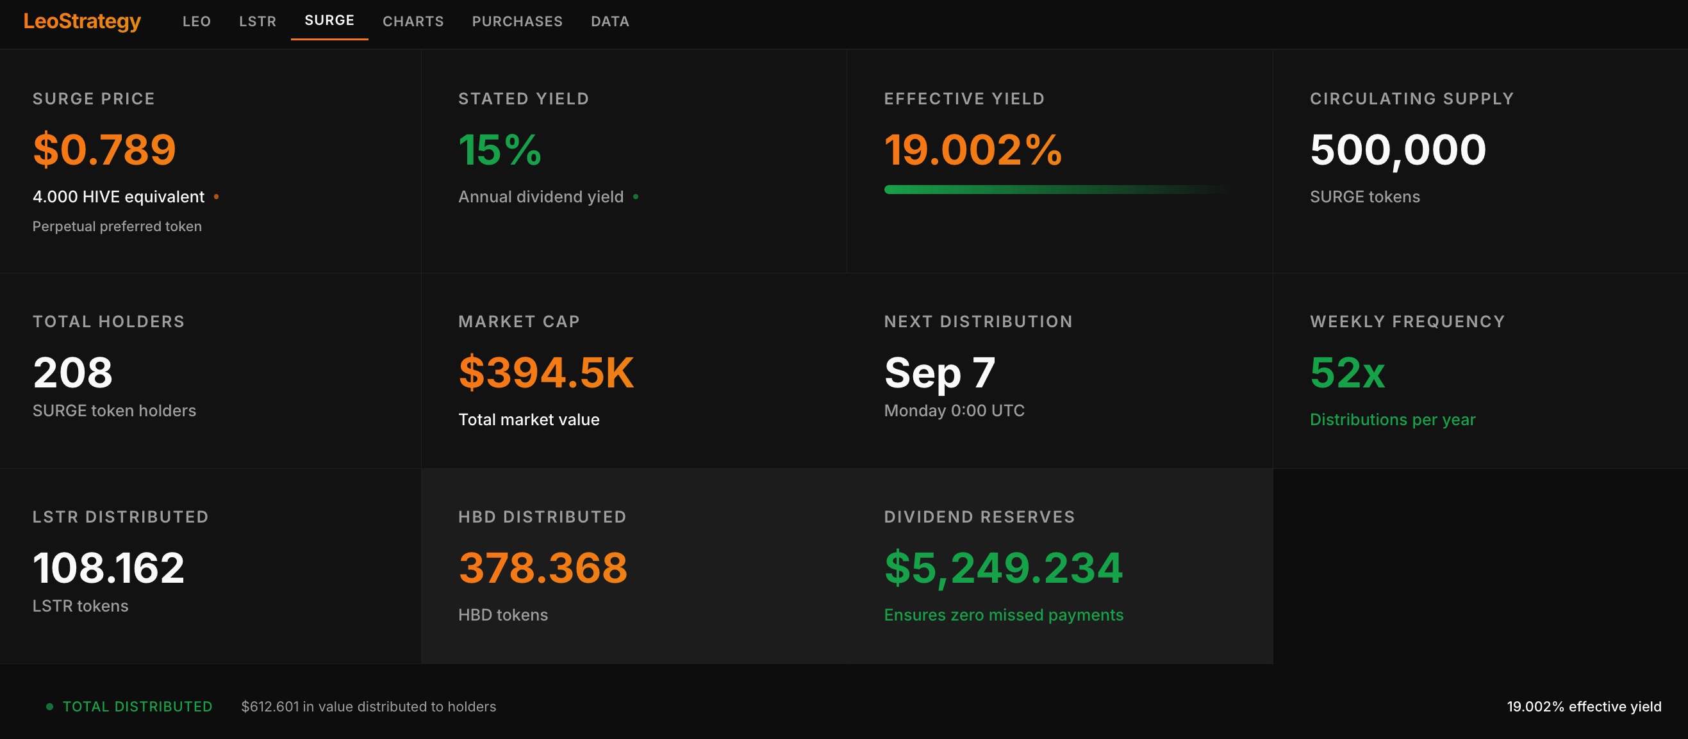
Task: Click the 'HBD tokens' label
Action: click(x=503, y=615)
